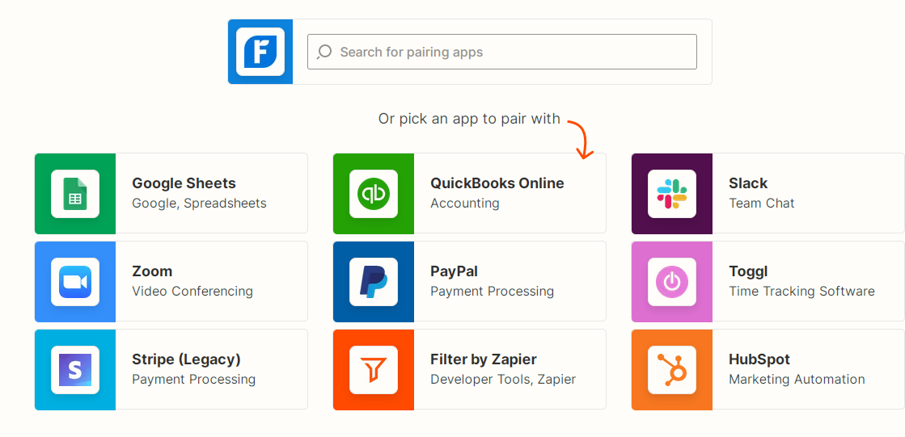Click the PayPal logo icon
This screenshot has width=905, height=437.
[374, 282]
